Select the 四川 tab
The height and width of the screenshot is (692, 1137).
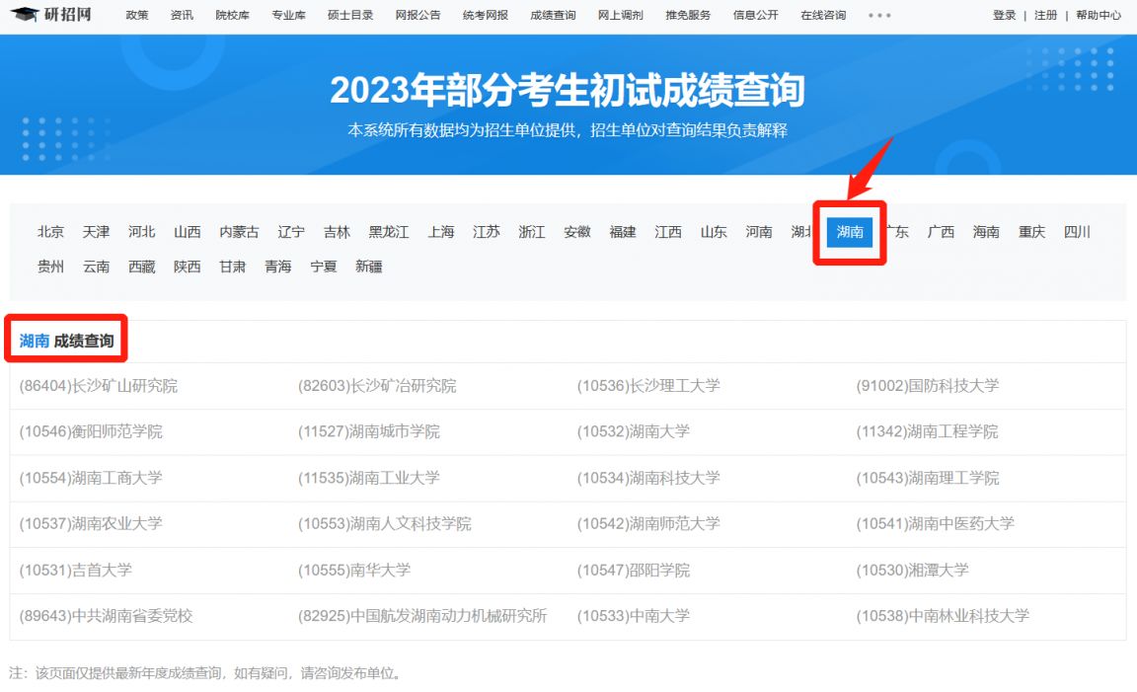[1077, 232]
